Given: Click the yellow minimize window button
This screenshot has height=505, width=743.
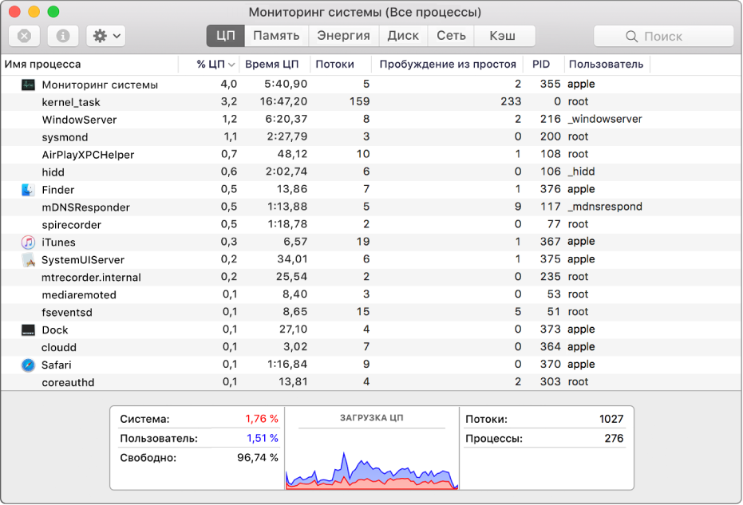Looking at the screenshot, I should pyautogui.click(x=34, y=11).
